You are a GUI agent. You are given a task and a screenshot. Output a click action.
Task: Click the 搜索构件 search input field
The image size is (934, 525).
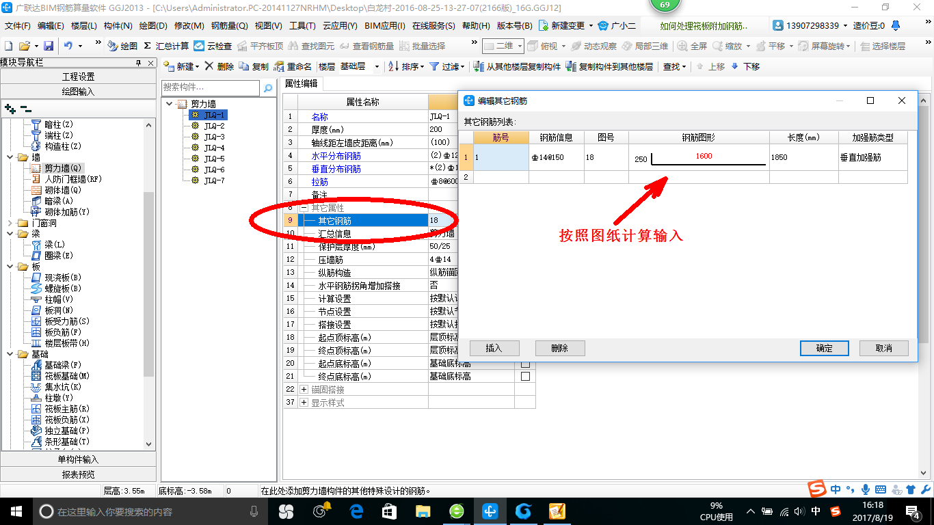(211, 87)
